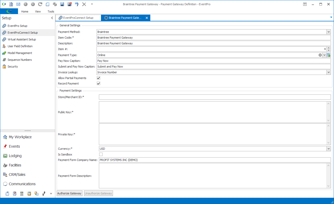
Task: Open the tab list dropdown arrow
Action: point(331,17)
